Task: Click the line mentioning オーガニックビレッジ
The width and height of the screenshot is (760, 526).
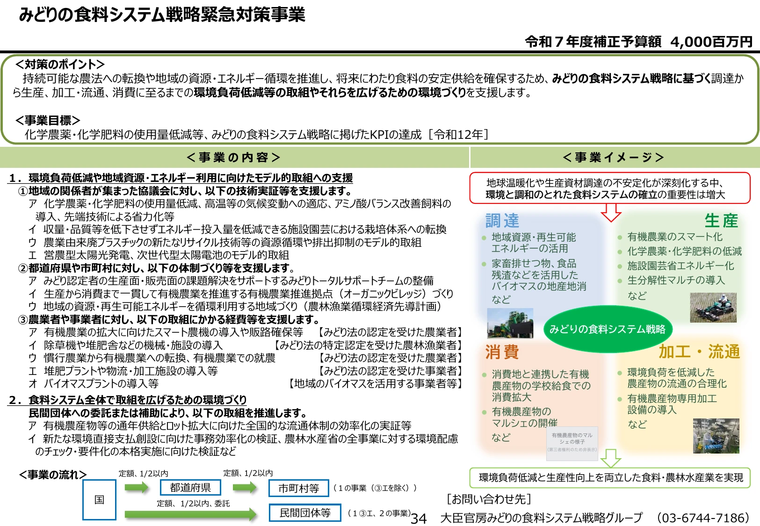Action: (241, 294)
